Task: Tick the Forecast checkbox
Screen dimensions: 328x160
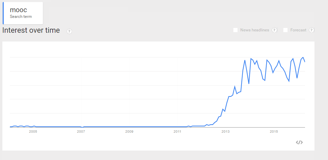Action: pos(285,30)
